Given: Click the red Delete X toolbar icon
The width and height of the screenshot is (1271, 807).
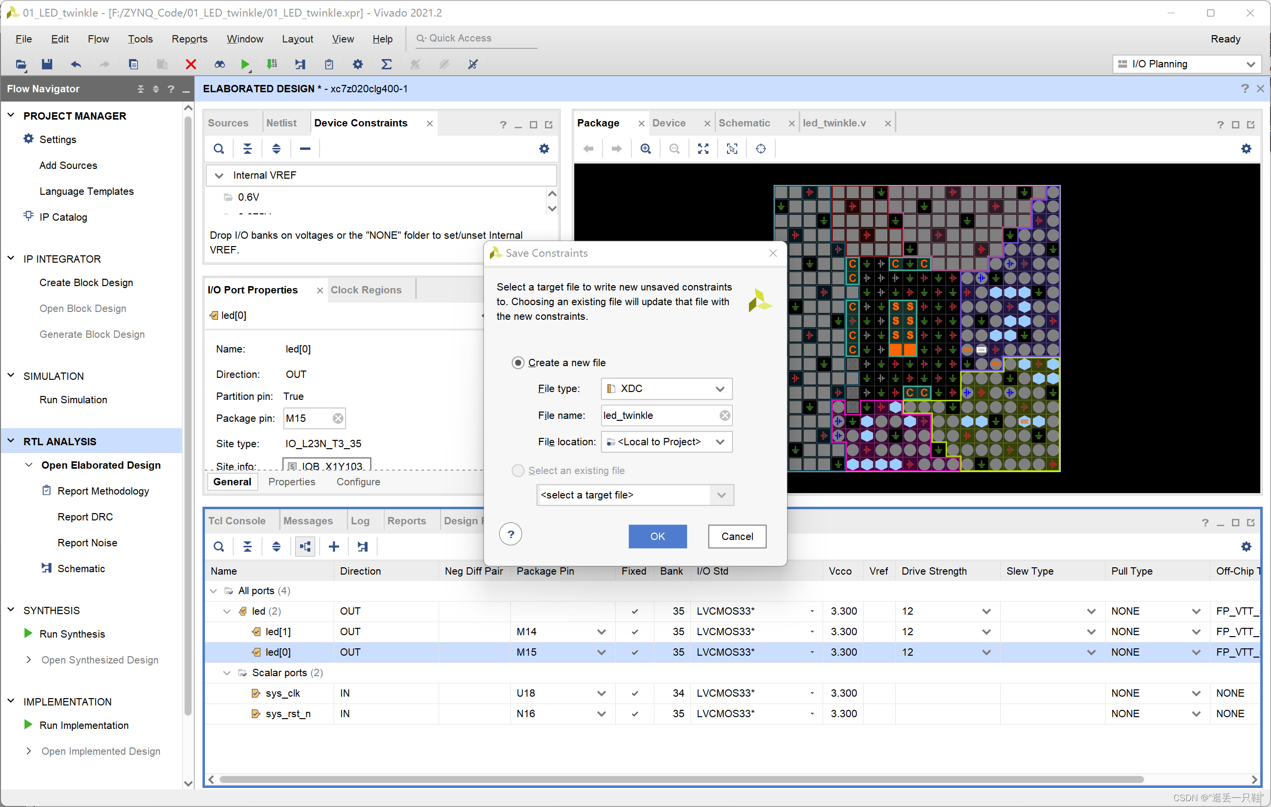Looking at the screenshot, I should 191,64.
